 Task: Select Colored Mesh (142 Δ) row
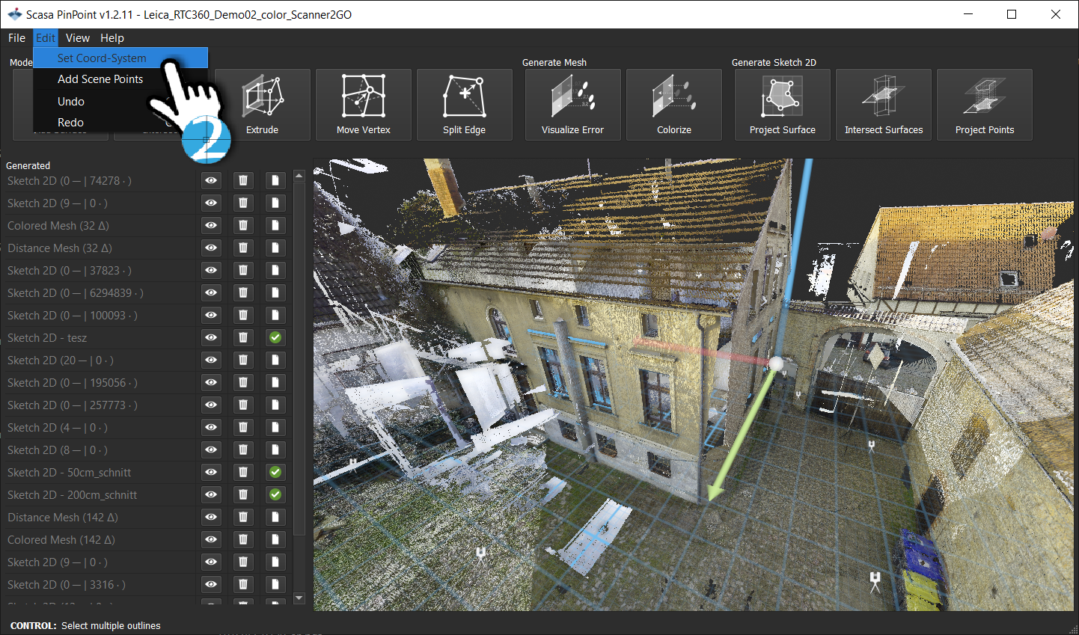(100, 540)
